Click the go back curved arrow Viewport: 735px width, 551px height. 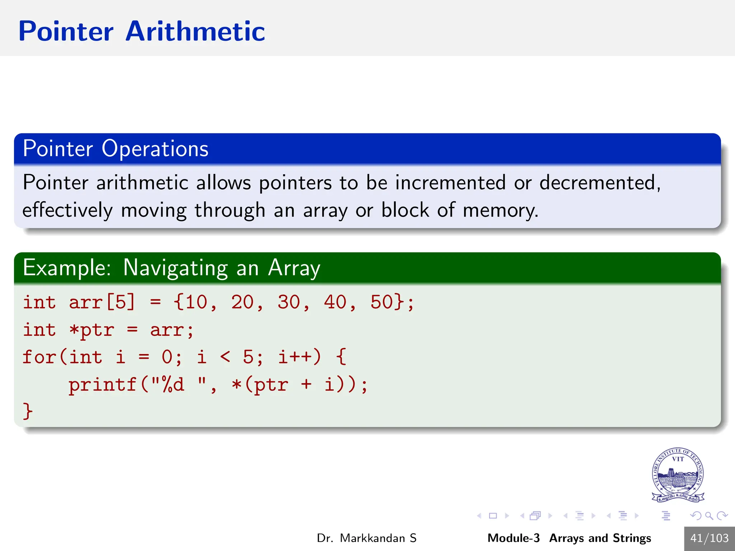[x=696, y=516]
